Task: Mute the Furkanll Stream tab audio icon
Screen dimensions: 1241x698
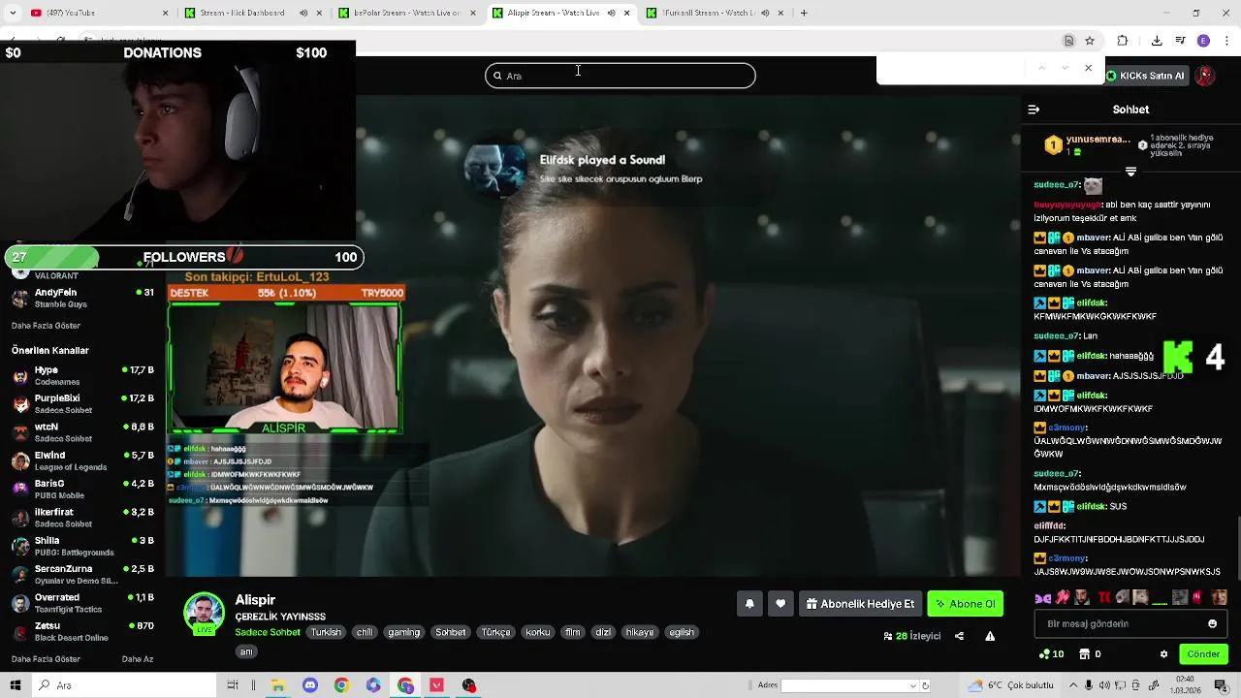Action: click(765, 13)
